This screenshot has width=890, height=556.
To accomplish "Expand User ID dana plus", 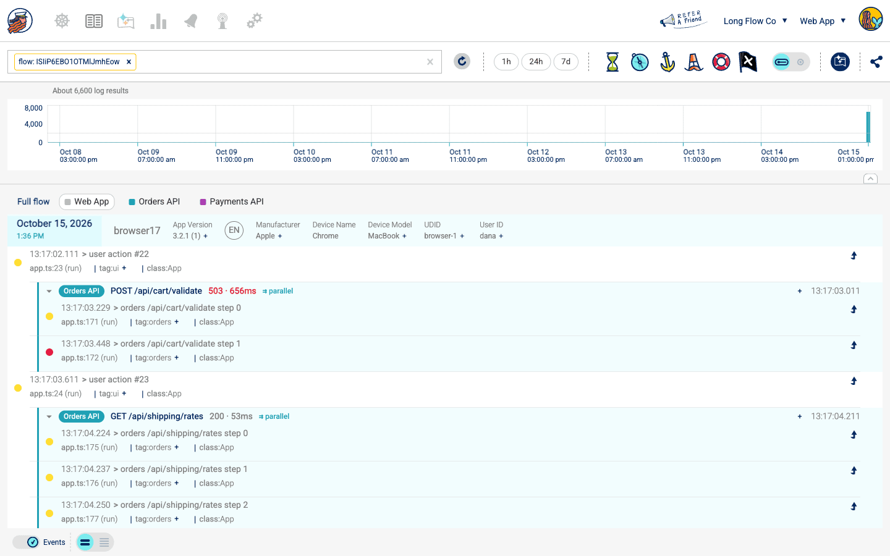I will tap(501, 236).
